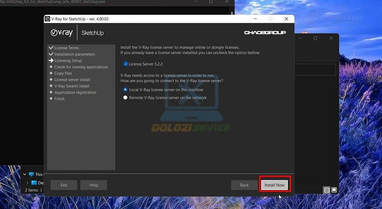Screen dimensions: 382x209
Task: Click the Chaos Group logo
Action: coord(265,33)
